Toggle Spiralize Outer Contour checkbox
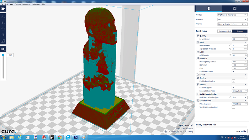This screenshot has height=140, width=249. tap(233, 107)
